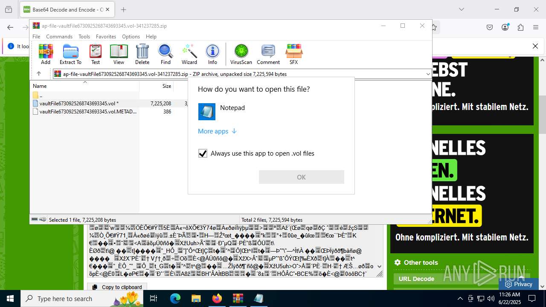
Task: Open the Help menu
Action: tap(151, 37)
